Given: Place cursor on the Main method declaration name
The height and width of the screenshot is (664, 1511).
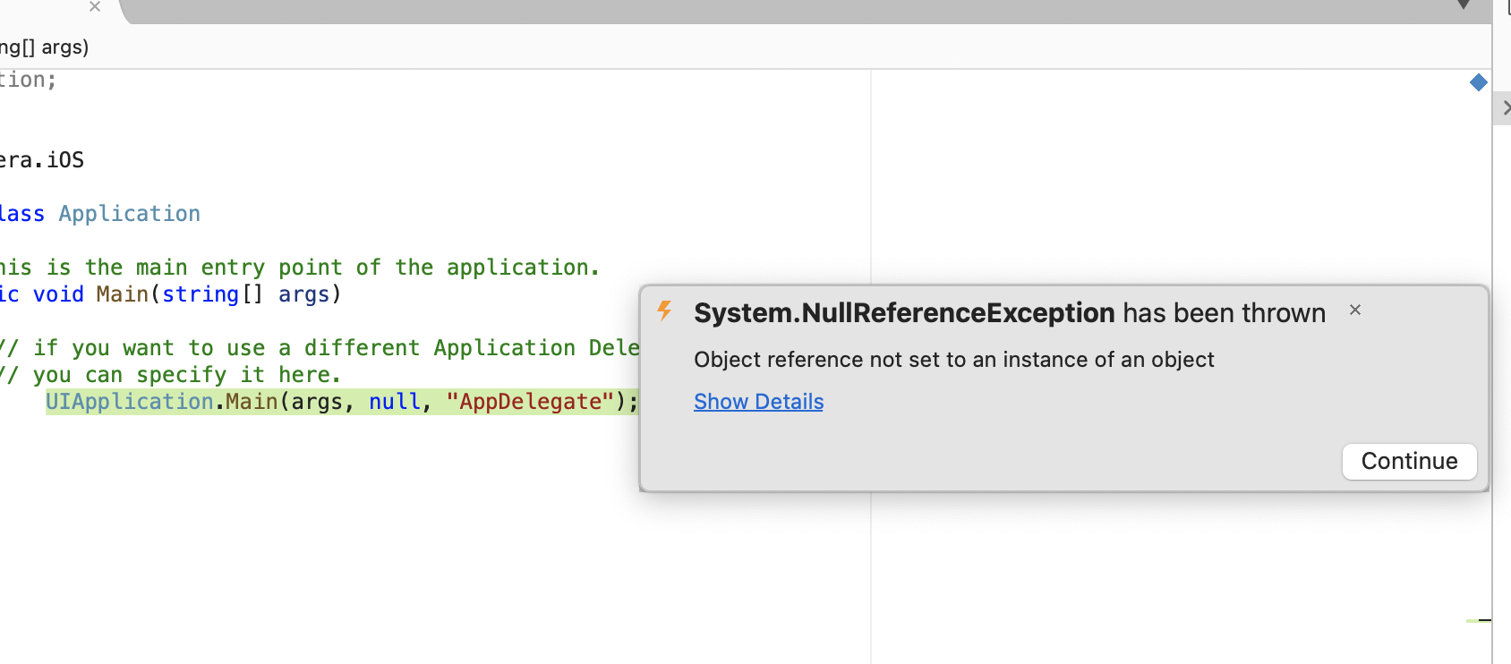Looking at the screenshot, I should [x=123, y=294].
